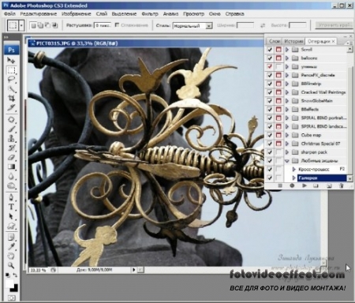Open the Стиль dropdown

pyautogui.click(x=209, y=26)
